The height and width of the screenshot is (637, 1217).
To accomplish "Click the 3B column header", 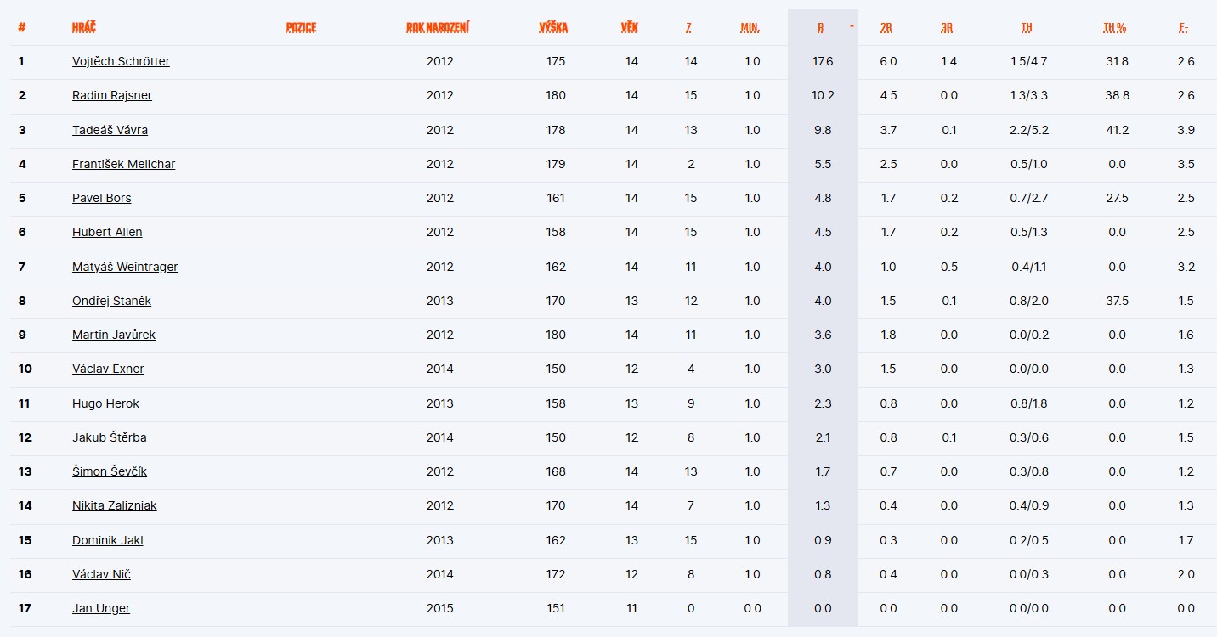I will 947,28.
